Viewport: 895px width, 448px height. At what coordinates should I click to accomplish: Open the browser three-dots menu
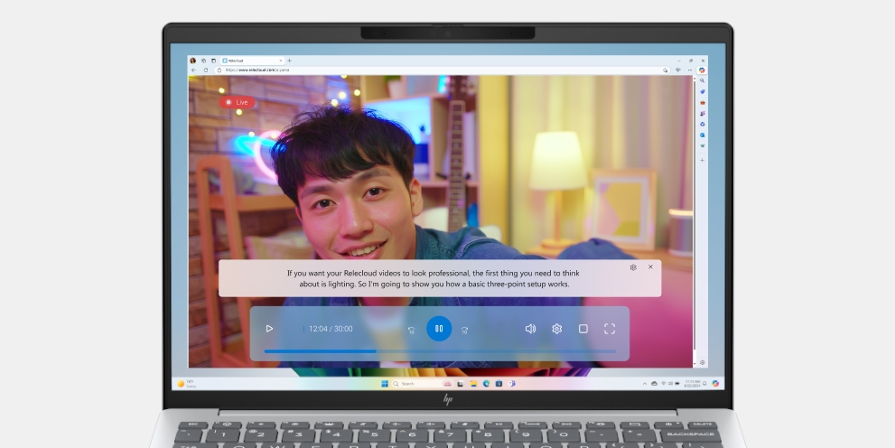tap(690, 70)
